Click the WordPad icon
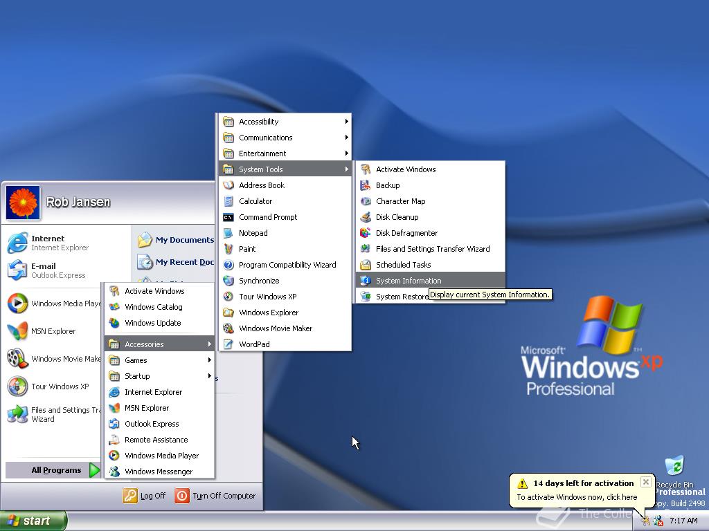 [x=228, y=344]
